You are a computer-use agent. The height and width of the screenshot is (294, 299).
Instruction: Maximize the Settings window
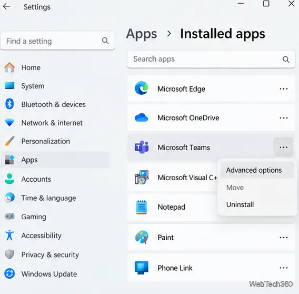tap(266, 4)
